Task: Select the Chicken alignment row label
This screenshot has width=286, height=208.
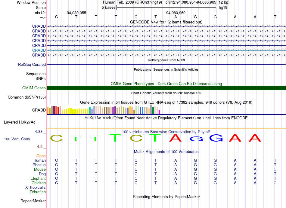Action: pyautogui.click(x=39, y=183)
